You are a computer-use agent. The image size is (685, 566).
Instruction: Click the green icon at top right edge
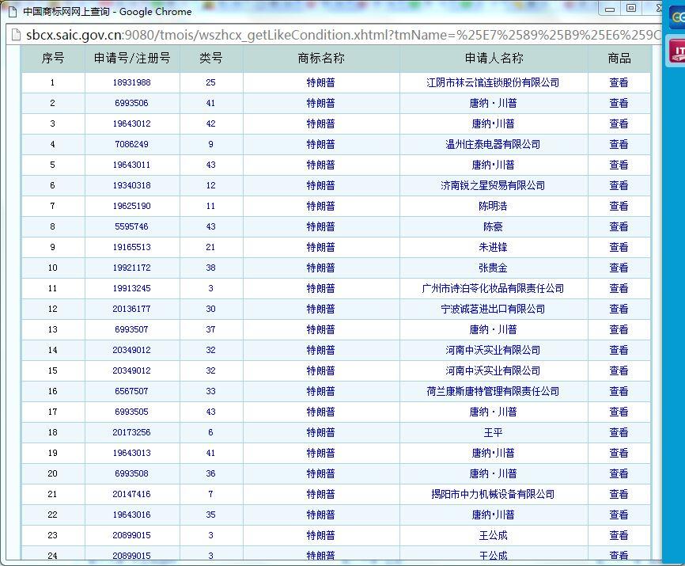tap(677, 19)
